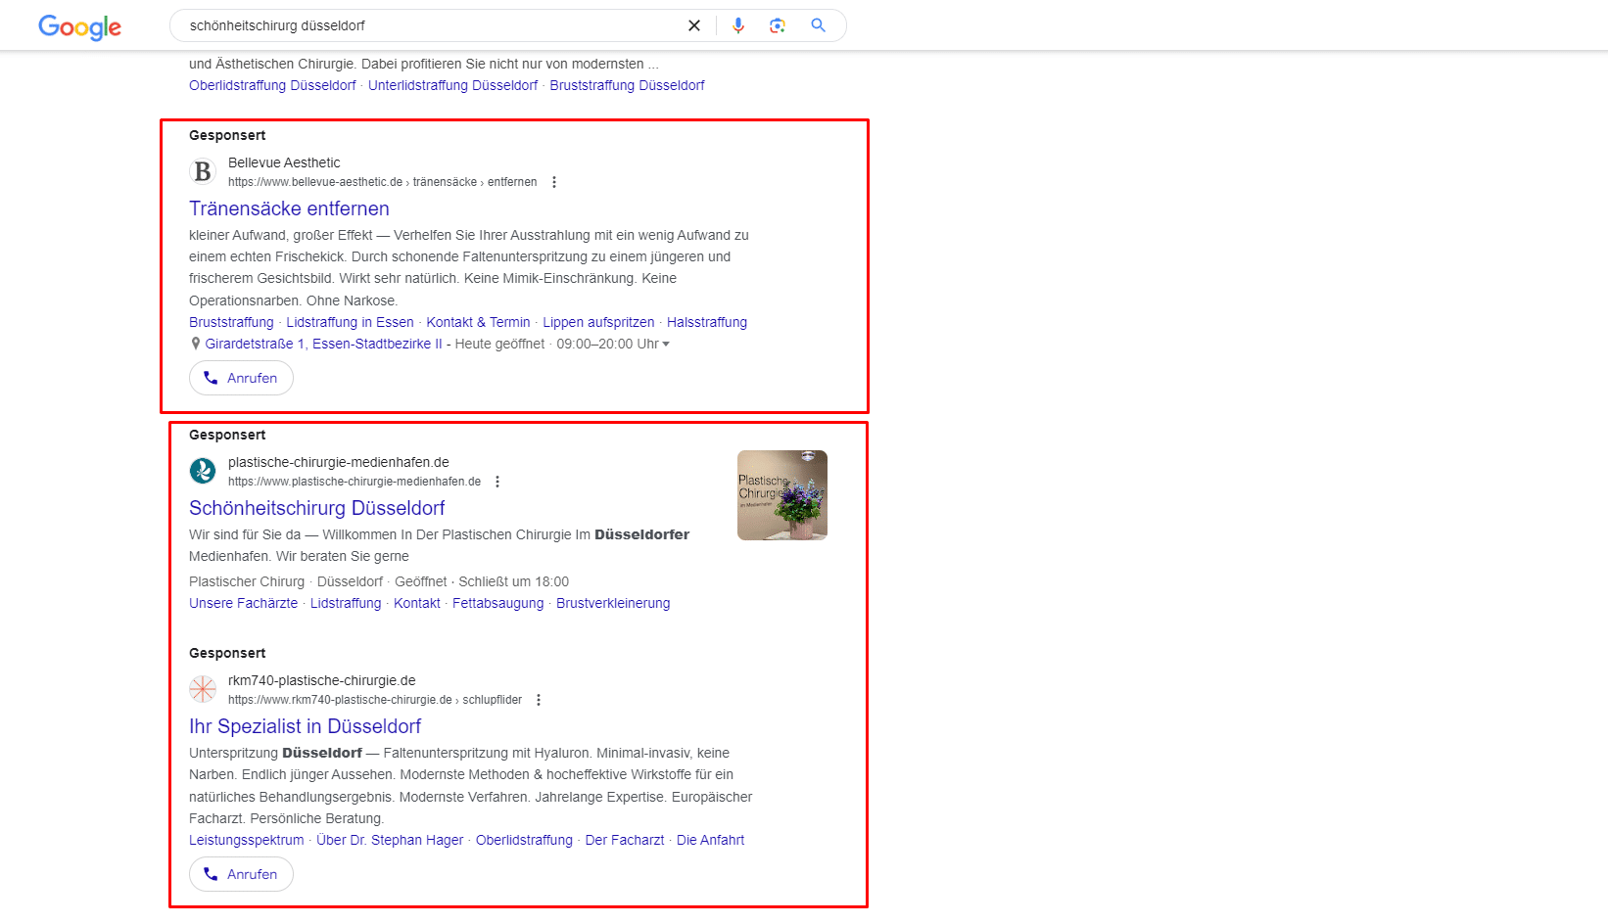
Task: Open three-dot menu for rkm740-plastische-chirurgie.de ad
Action: coord(539,700)
